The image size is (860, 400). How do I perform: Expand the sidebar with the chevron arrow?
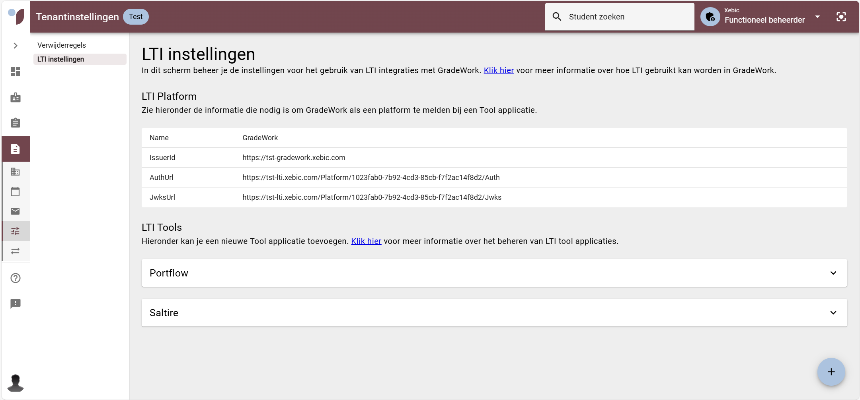point(16,46)
